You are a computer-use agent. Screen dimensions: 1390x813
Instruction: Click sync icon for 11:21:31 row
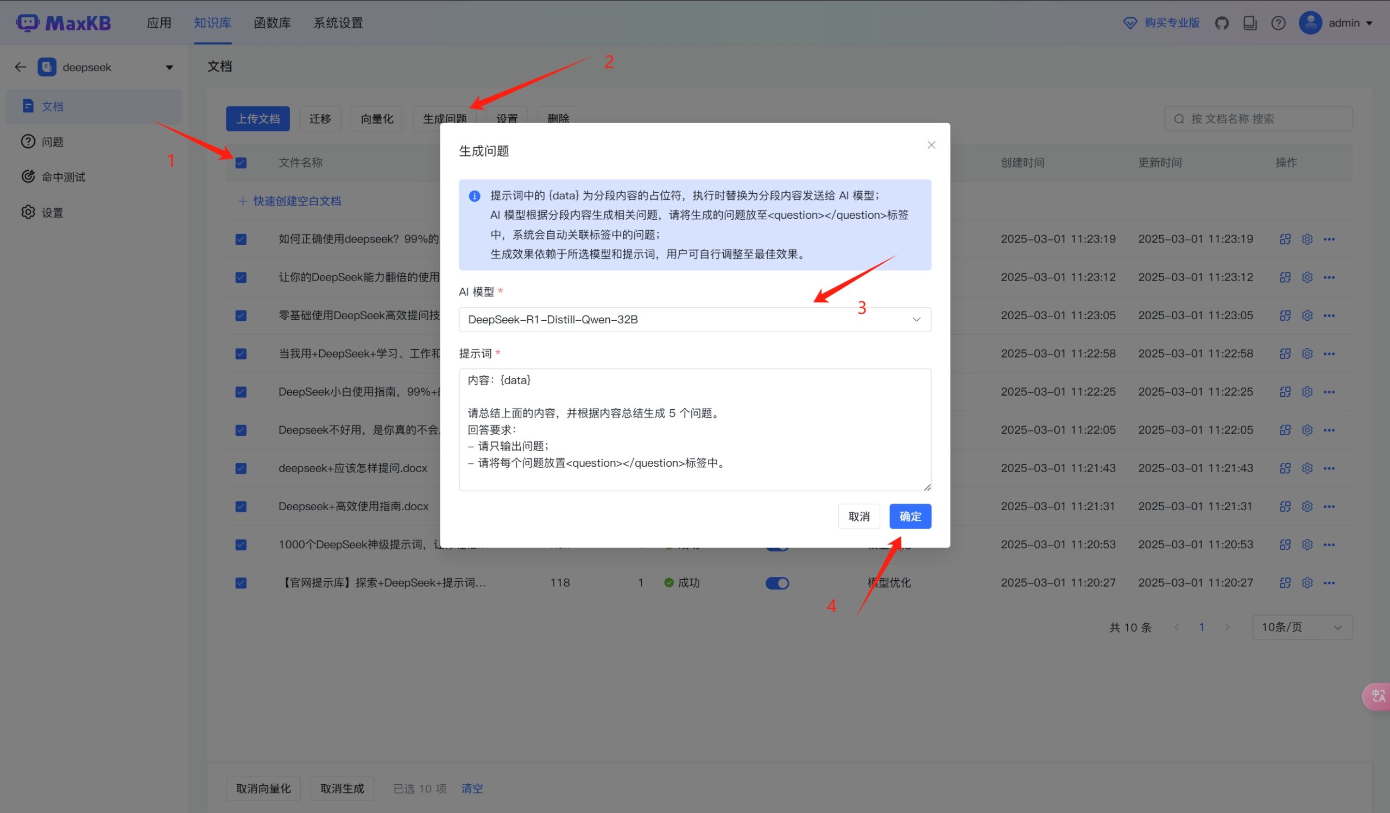pos(1285,506)
